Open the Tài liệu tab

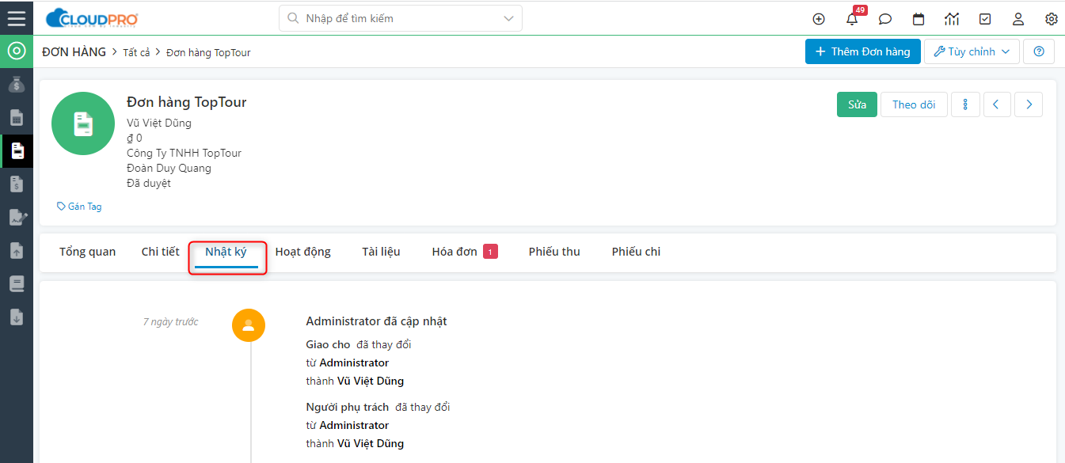[381, 252]
